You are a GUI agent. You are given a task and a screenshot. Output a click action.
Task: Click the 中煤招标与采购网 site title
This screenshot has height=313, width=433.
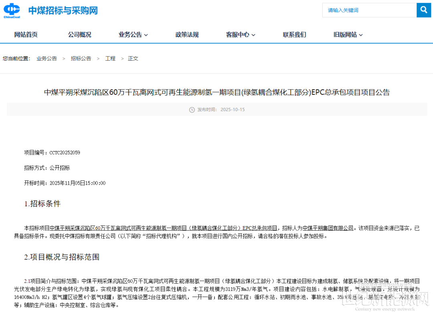[63, 10]
